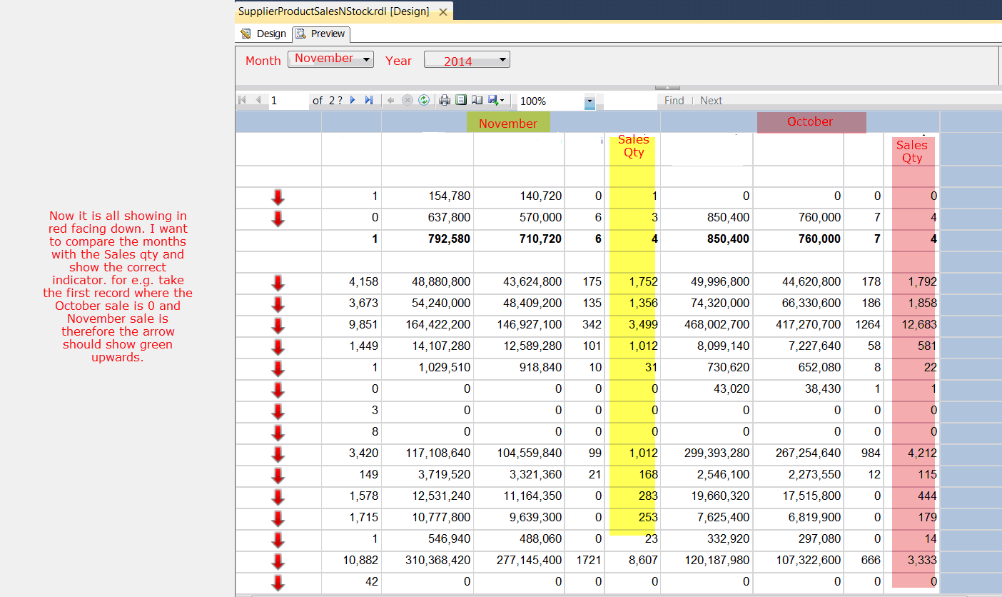Click the Next search result button
1002x597 pixels.
pos(712,101)
